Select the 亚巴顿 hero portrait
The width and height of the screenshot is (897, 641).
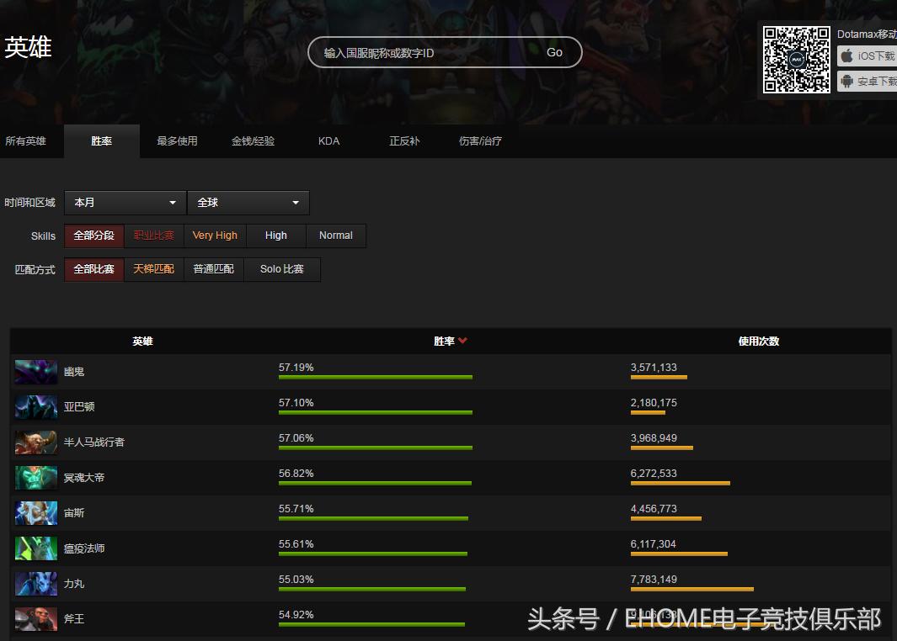[x=35, y=406]
